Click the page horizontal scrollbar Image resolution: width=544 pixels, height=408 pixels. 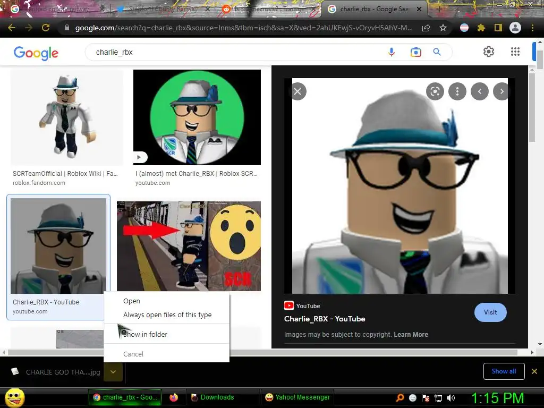pos(263,353)
